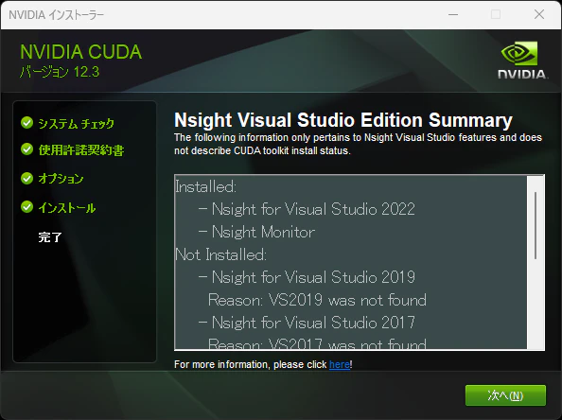Click the NVIDIA CUDA title text
This screenshot has height=420, width=562.
pos(81,52)
